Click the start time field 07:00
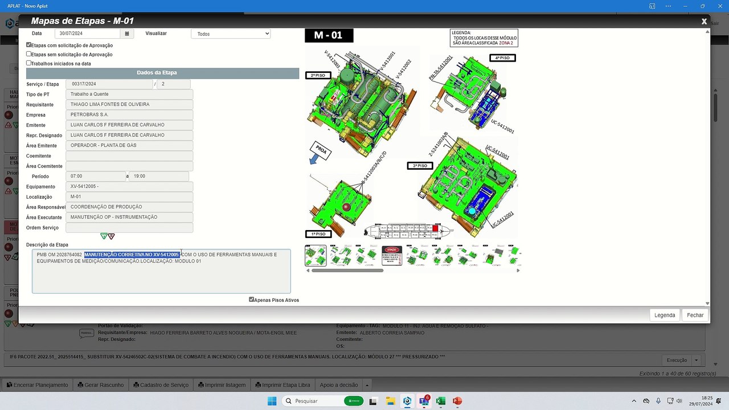This screenshot has width=729, height=410. pos(95,176)
